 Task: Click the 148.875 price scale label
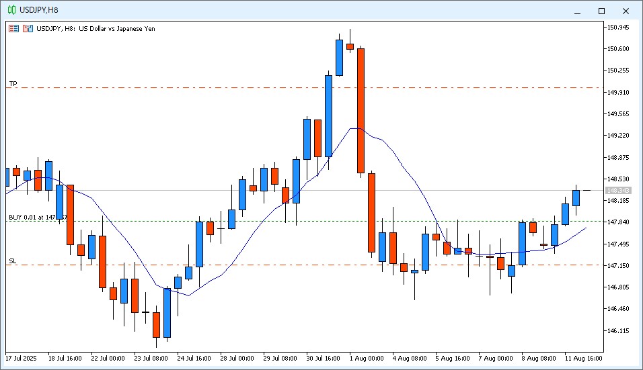[x=618, y=157]
